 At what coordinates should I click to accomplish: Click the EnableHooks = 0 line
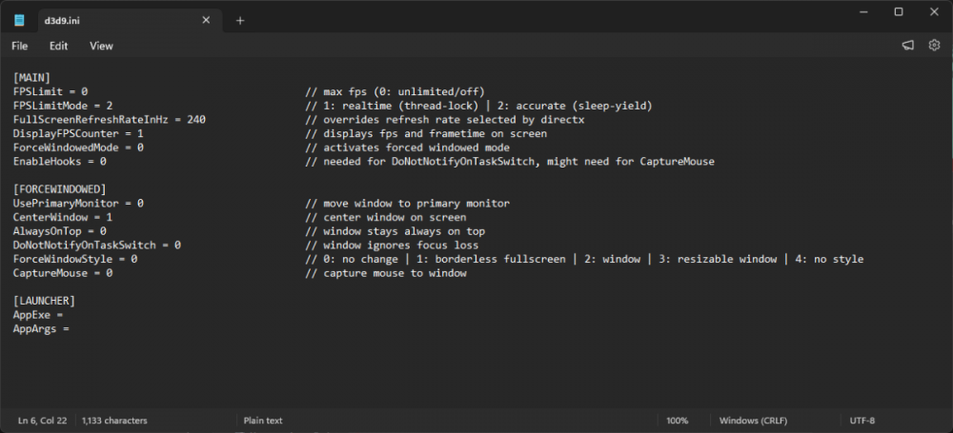(59, 162)
